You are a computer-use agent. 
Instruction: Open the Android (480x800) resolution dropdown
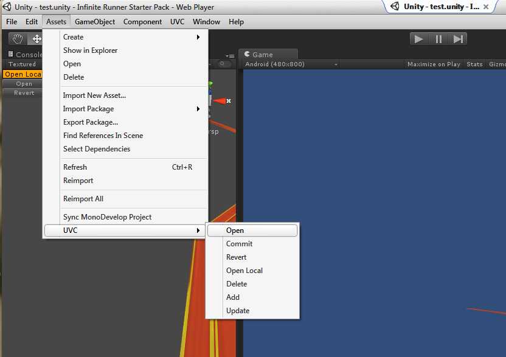pos(291,64)
